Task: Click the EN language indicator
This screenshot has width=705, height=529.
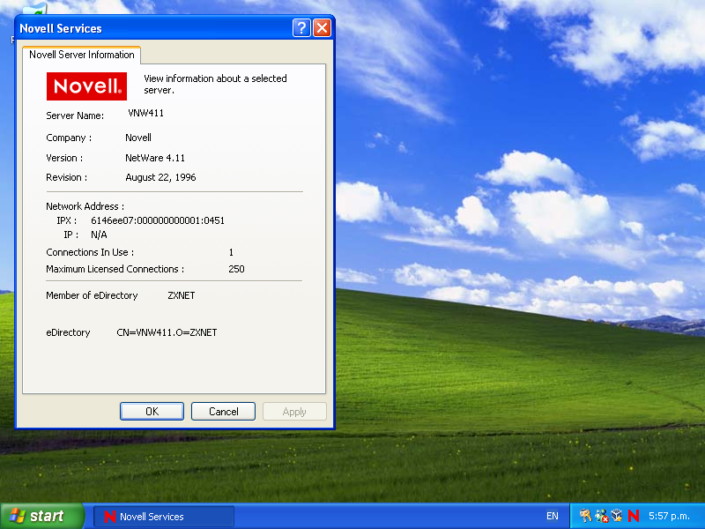Action: pyautogui.click(x=553, y=516)
